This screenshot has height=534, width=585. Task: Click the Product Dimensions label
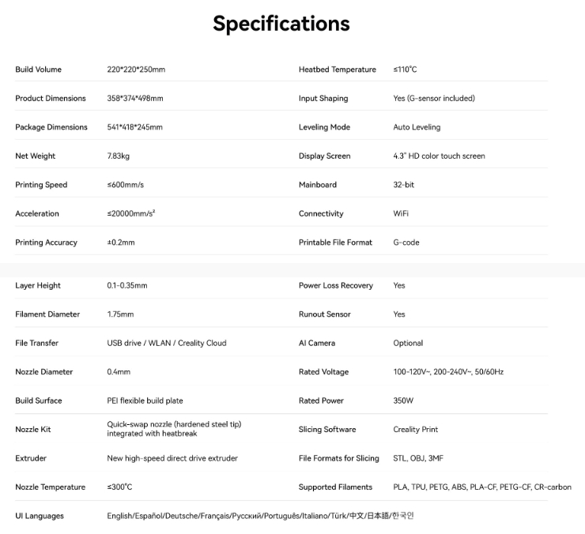[51, 99]
